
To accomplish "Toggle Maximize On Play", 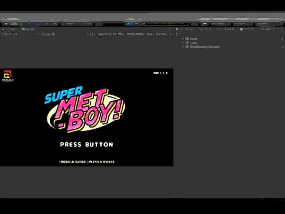I will 111,34.
